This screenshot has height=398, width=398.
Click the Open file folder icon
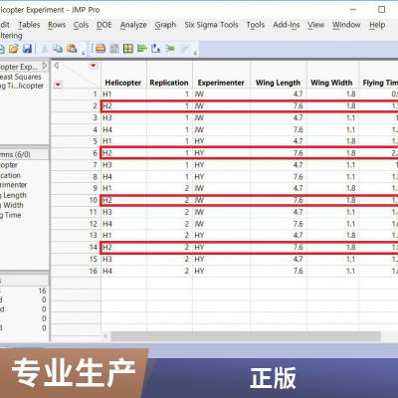[14, 49]
